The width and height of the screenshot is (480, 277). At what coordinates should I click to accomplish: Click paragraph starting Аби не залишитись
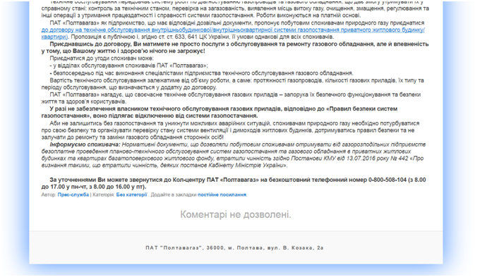[230, 130]
